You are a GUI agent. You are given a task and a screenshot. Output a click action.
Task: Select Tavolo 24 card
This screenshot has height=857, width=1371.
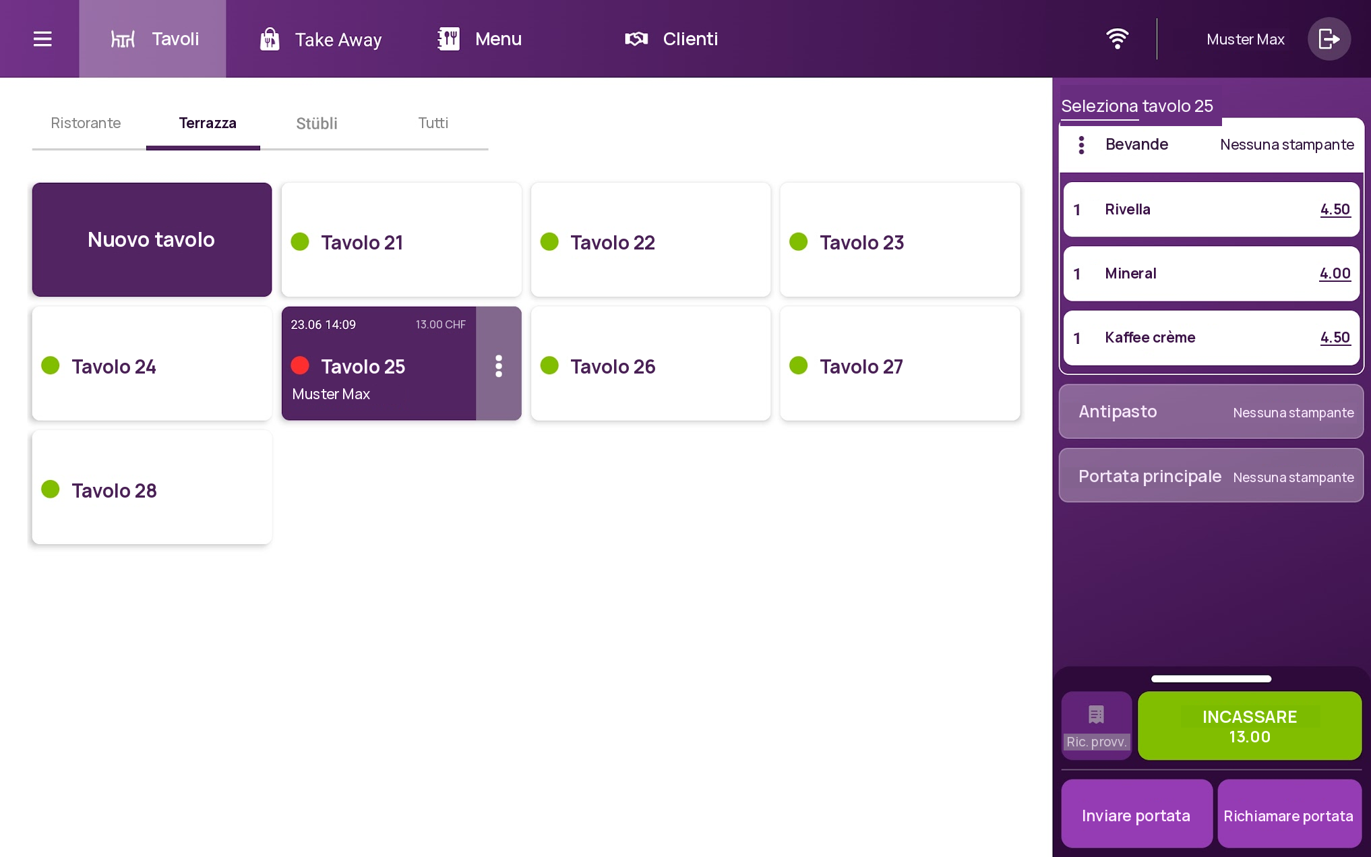pos(152,363)
